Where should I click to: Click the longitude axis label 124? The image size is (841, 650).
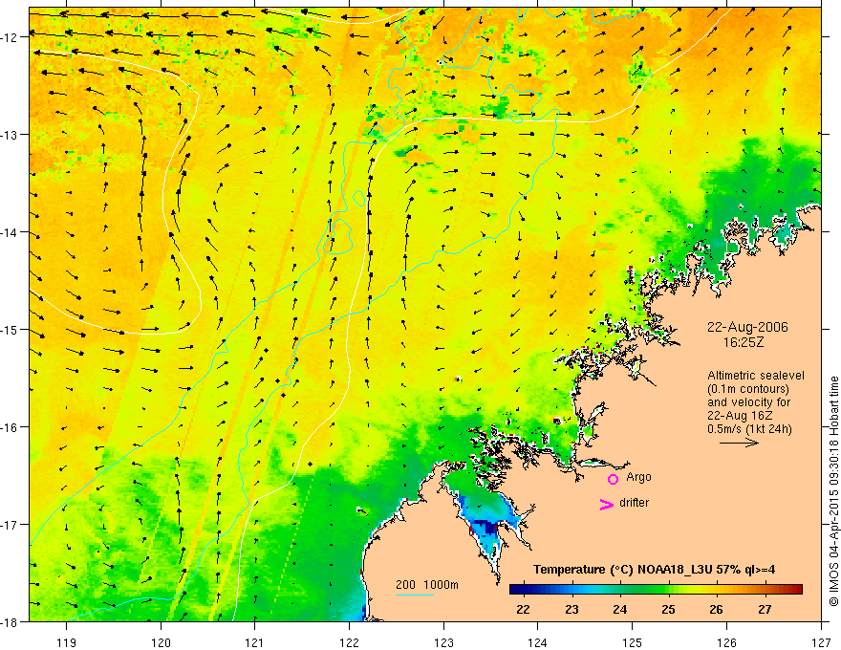(x=538, y=642)
